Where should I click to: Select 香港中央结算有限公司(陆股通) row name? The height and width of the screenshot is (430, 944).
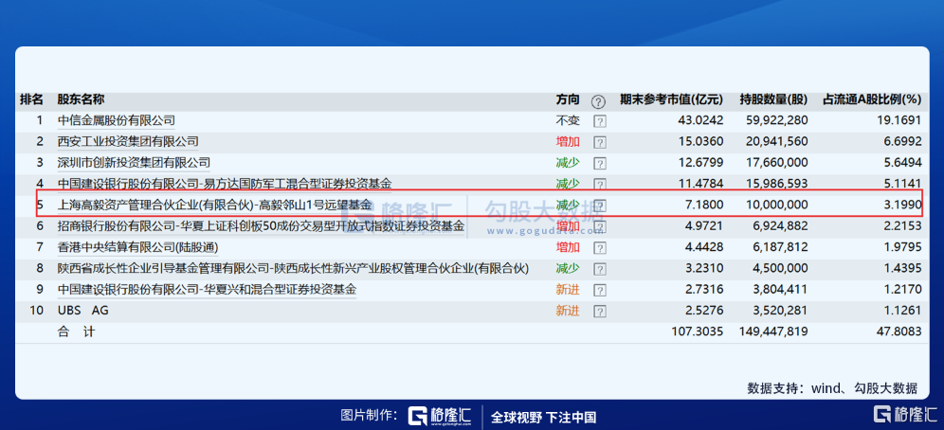click(x=137, y=247)
